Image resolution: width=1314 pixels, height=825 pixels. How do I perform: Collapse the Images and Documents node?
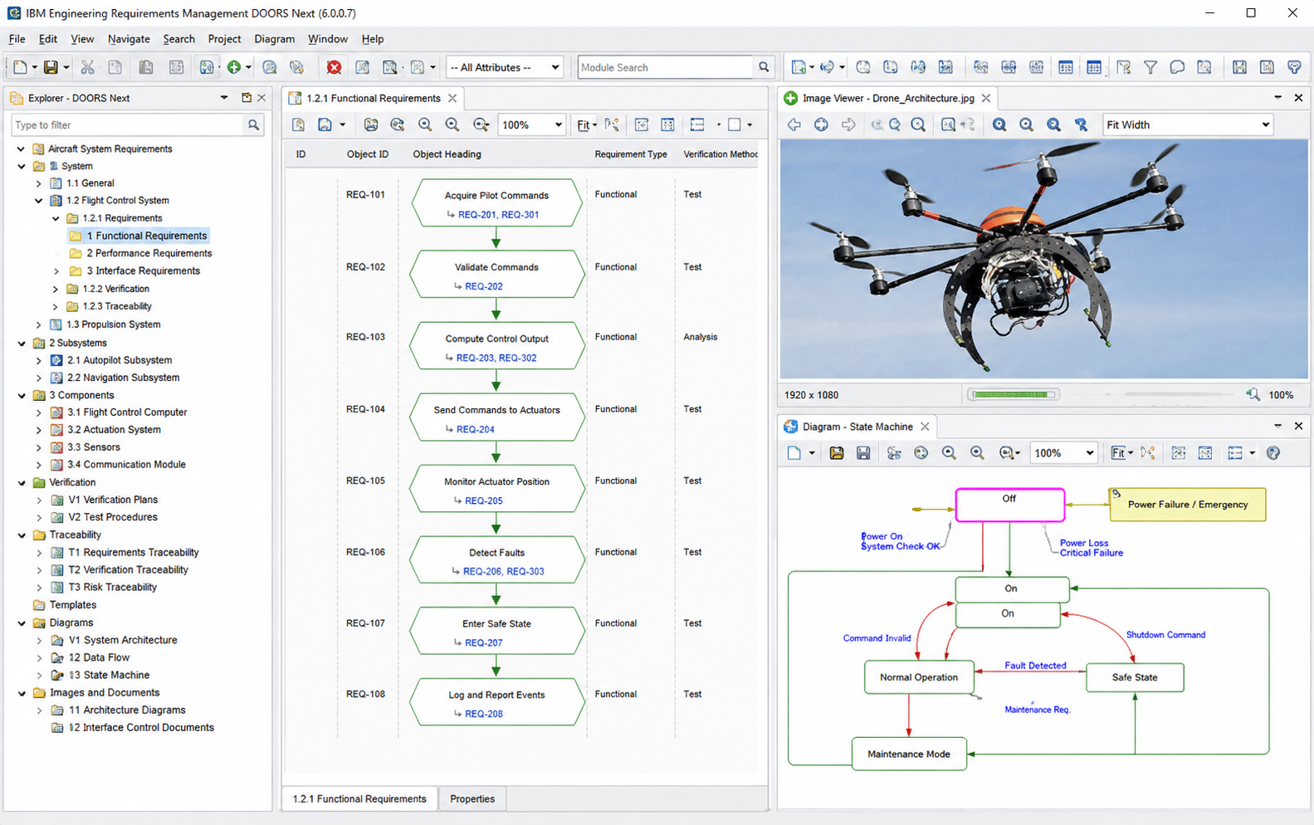tap(22, 693)
